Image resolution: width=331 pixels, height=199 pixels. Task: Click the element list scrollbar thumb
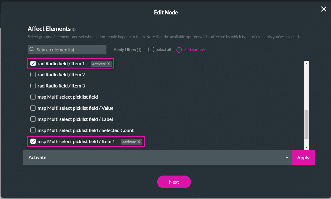[306, 124]
